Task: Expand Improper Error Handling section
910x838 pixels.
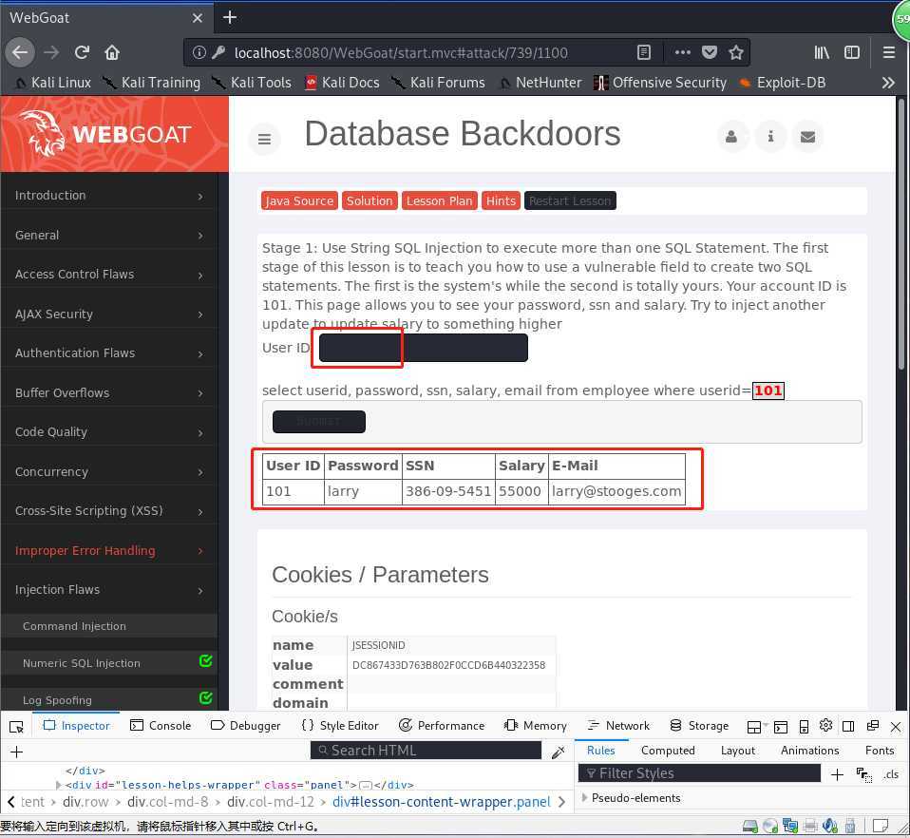Action: click(x=109, y=551)
